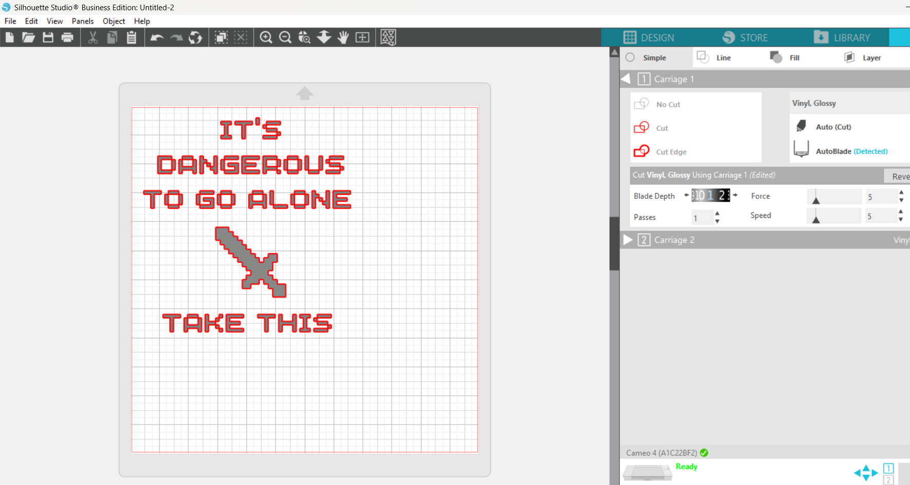Open a file with the Open folder icon
This screenshot has width=910, height=485.
[28, 37]
